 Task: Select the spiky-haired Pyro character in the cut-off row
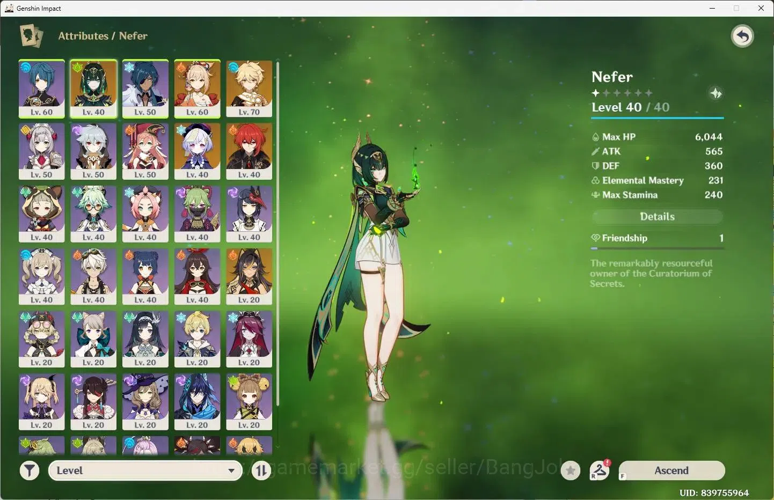pyautogui.click(x=198, y=445)
